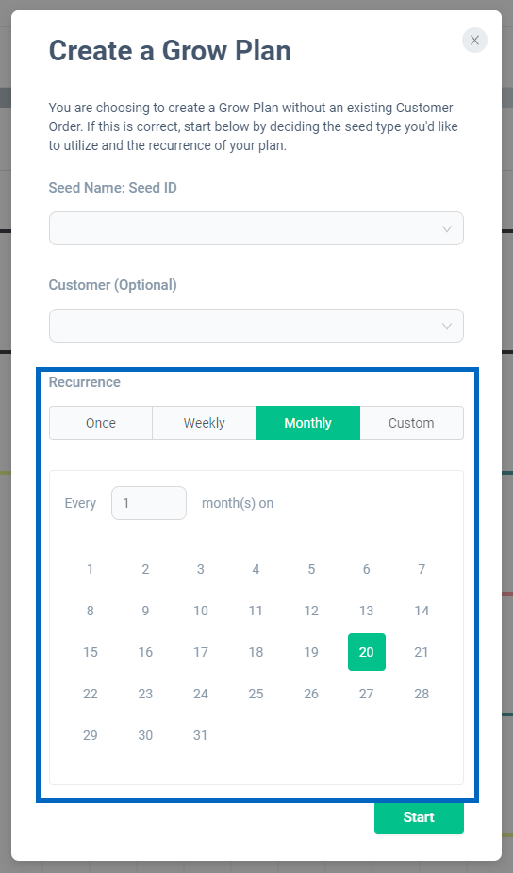
Task: Choose day 31 in the grid
Action: pos(200,735)
